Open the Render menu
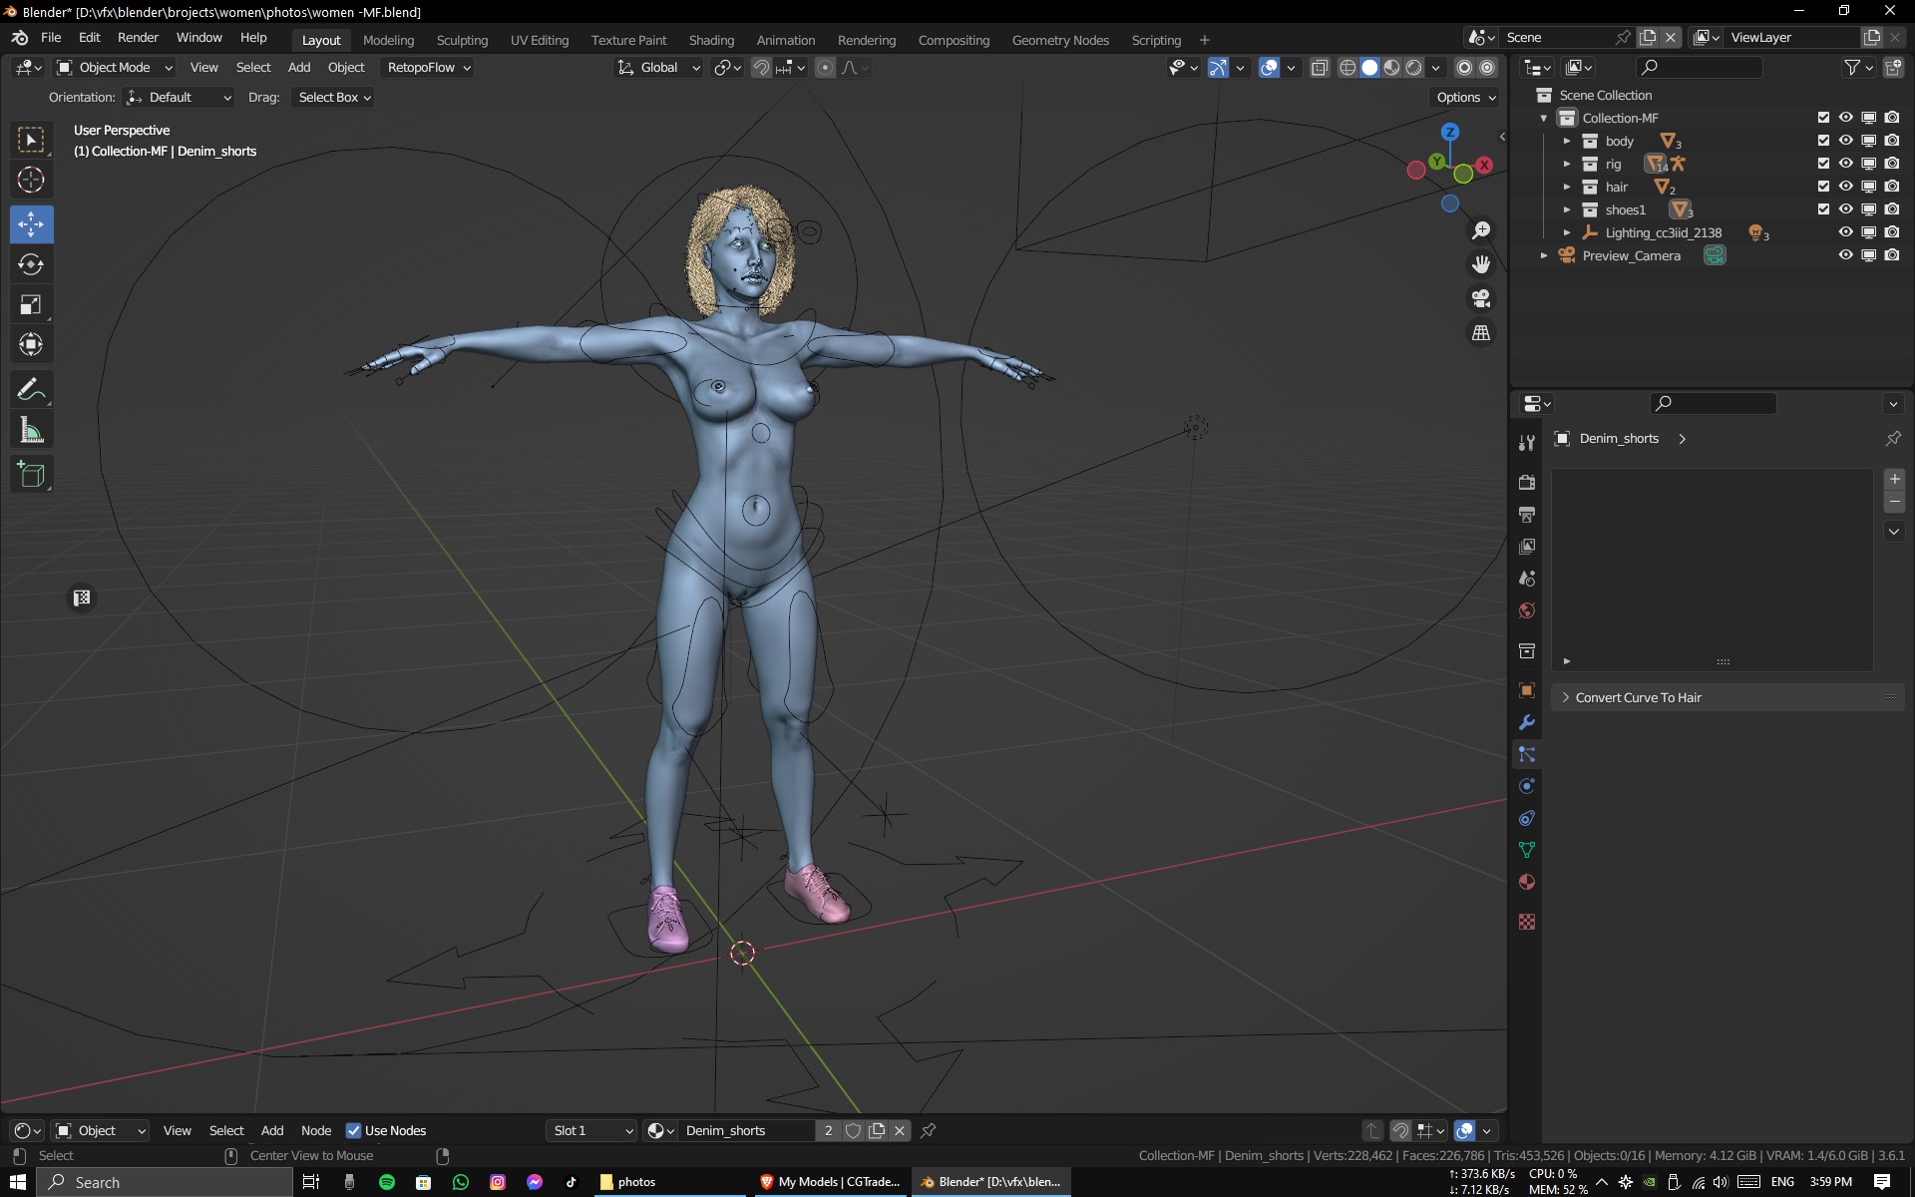This screenshot has height=1197, width=1915. (138, 37)
